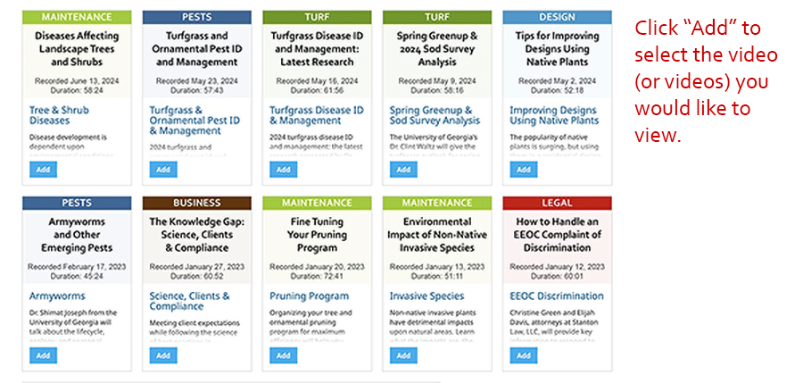803x383 pixels.
Task: Add the Improving Designs Using Native Plants video
Action: tap(524, 170)
